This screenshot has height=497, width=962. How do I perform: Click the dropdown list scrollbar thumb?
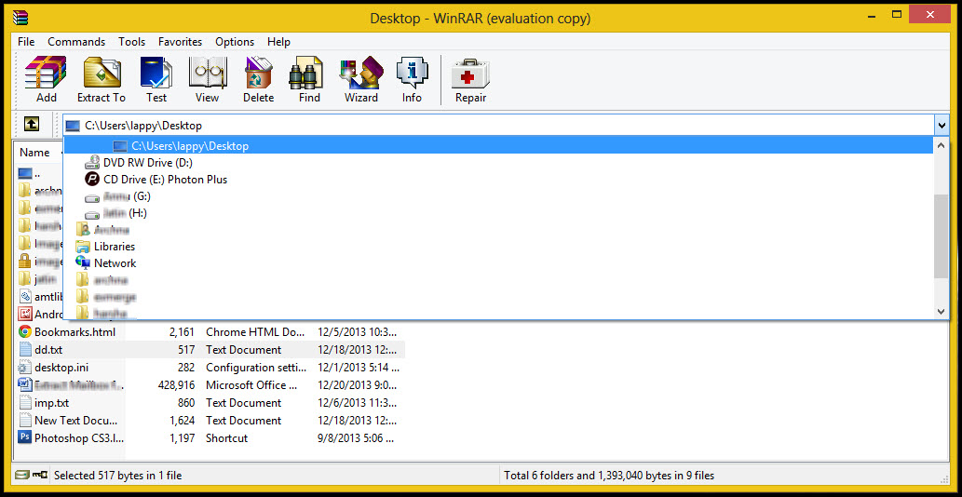(x=942, y=236)
